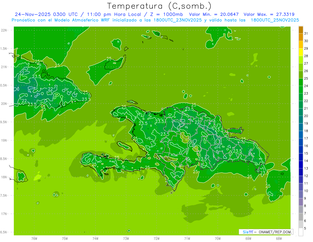Click the color bar label "18"
313x242 pixels.
tap(306, 131)
